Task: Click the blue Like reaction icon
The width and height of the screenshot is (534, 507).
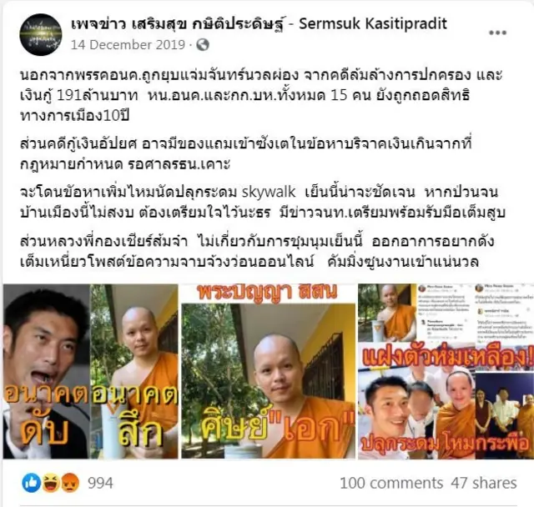Action: [x=32, y=483]
